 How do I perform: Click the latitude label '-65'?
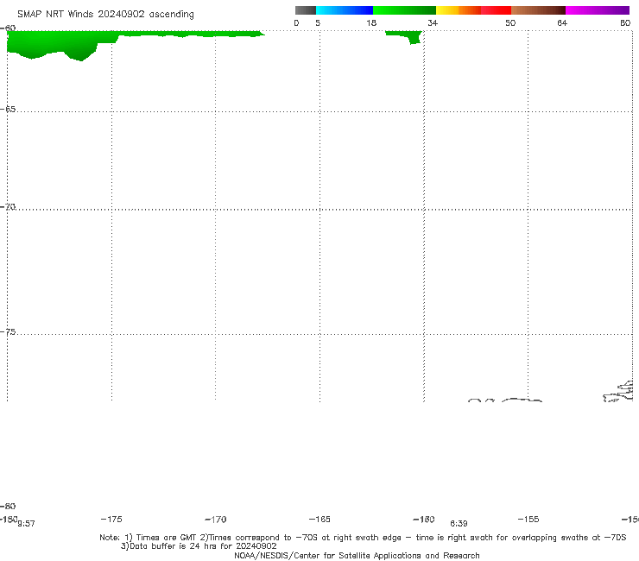[8, 110]
